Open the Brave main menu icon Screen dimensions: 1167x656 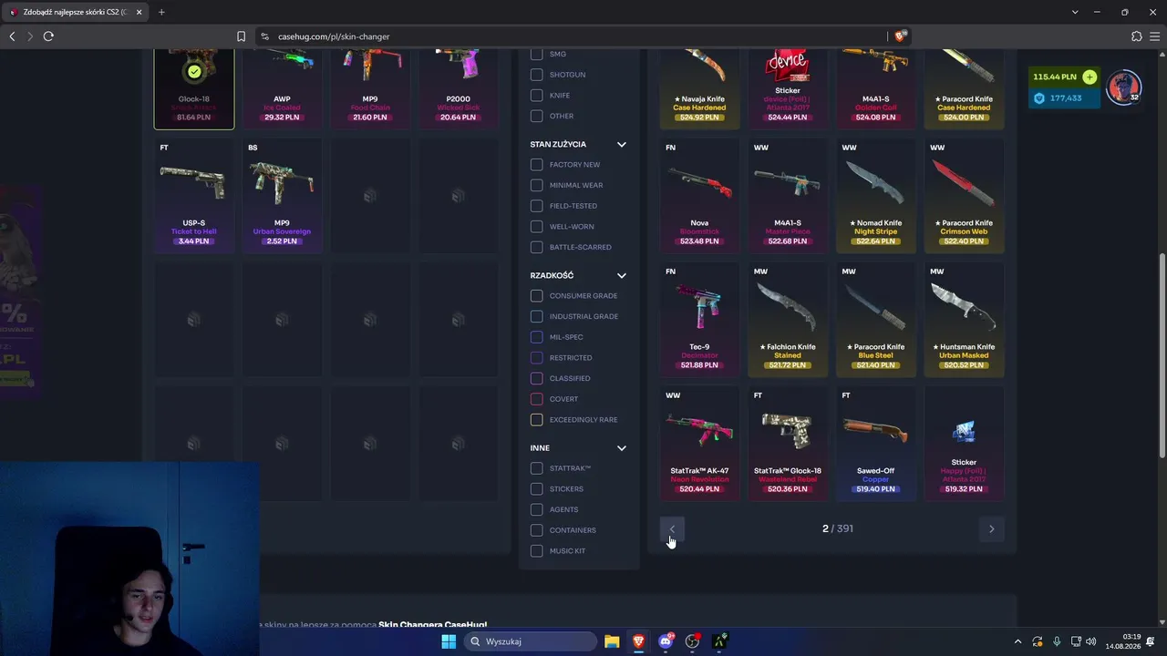pos(1155,36)
